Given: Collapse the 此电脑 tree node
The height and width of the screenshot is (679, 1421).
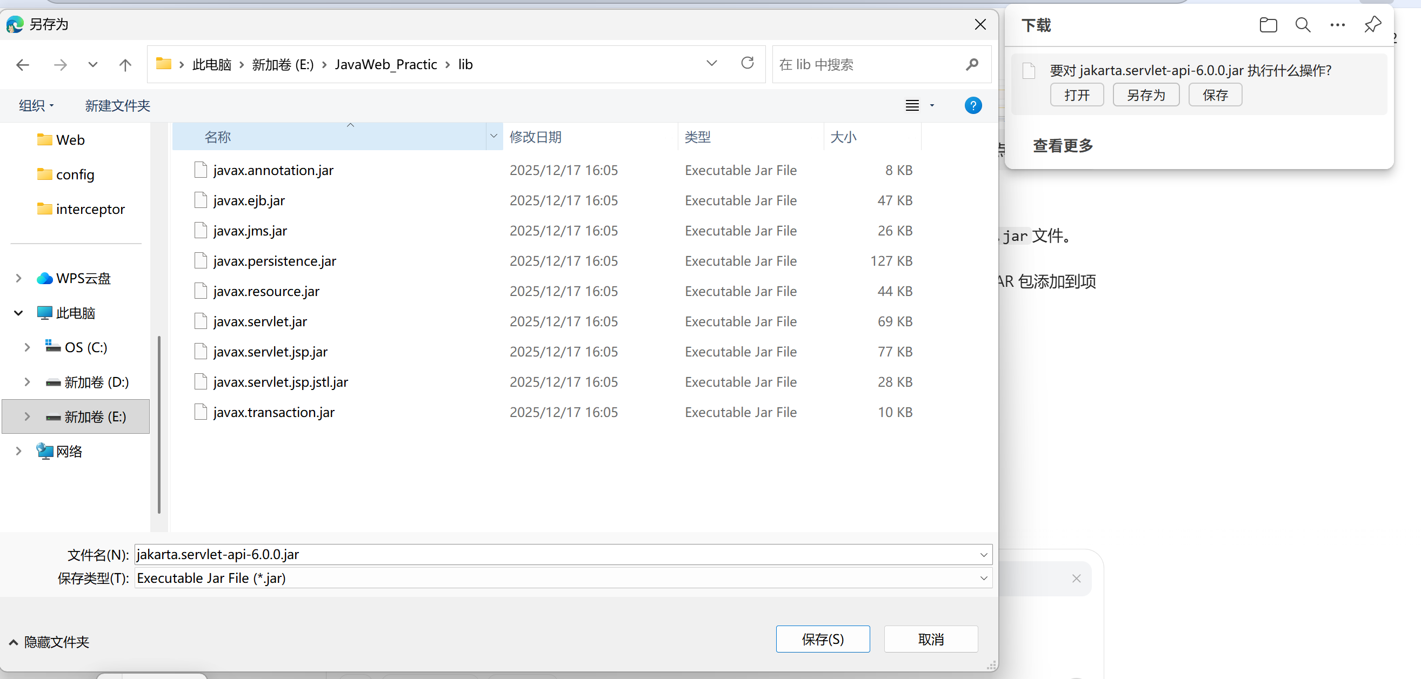Looking at the screenshot, I should [18, 313].
